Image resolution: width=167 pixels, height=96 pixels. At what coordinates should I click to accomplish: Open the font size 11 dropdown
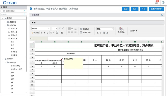(x=55, y=29)
